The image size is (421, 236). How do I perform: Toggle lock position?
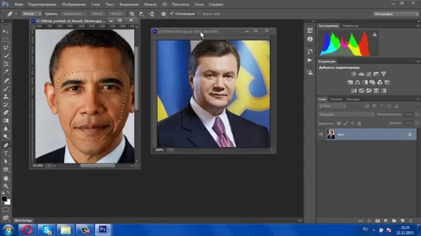tap(352, 123)
